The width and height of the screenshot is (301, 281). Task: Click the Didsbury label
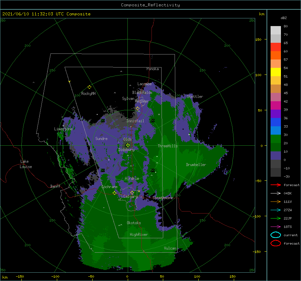(x=126, y=150)
